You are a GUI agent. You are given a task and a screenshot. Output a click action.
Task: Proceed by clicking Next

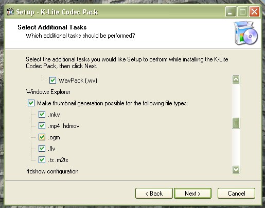192,194
